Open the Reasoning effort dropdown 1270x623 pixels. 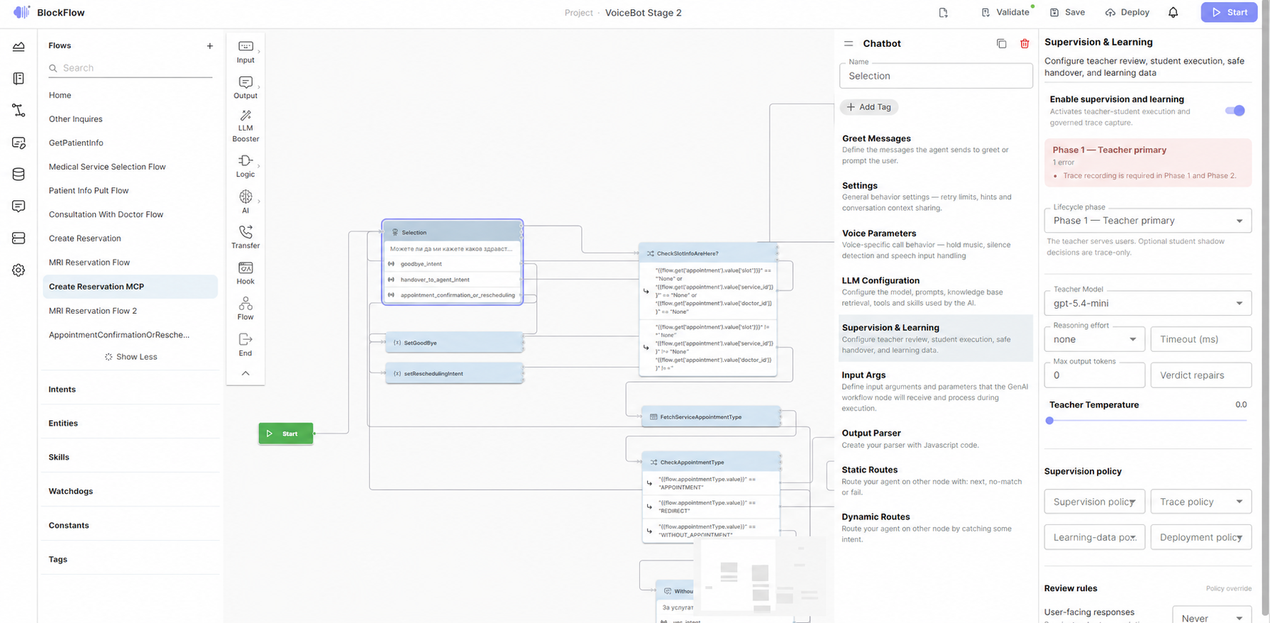1094,339
